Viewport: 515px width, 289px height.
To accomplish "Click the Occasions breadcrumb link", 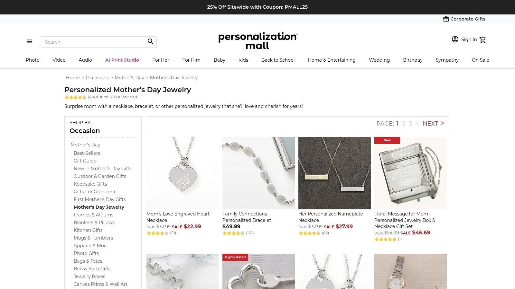I will click(97, 78).
